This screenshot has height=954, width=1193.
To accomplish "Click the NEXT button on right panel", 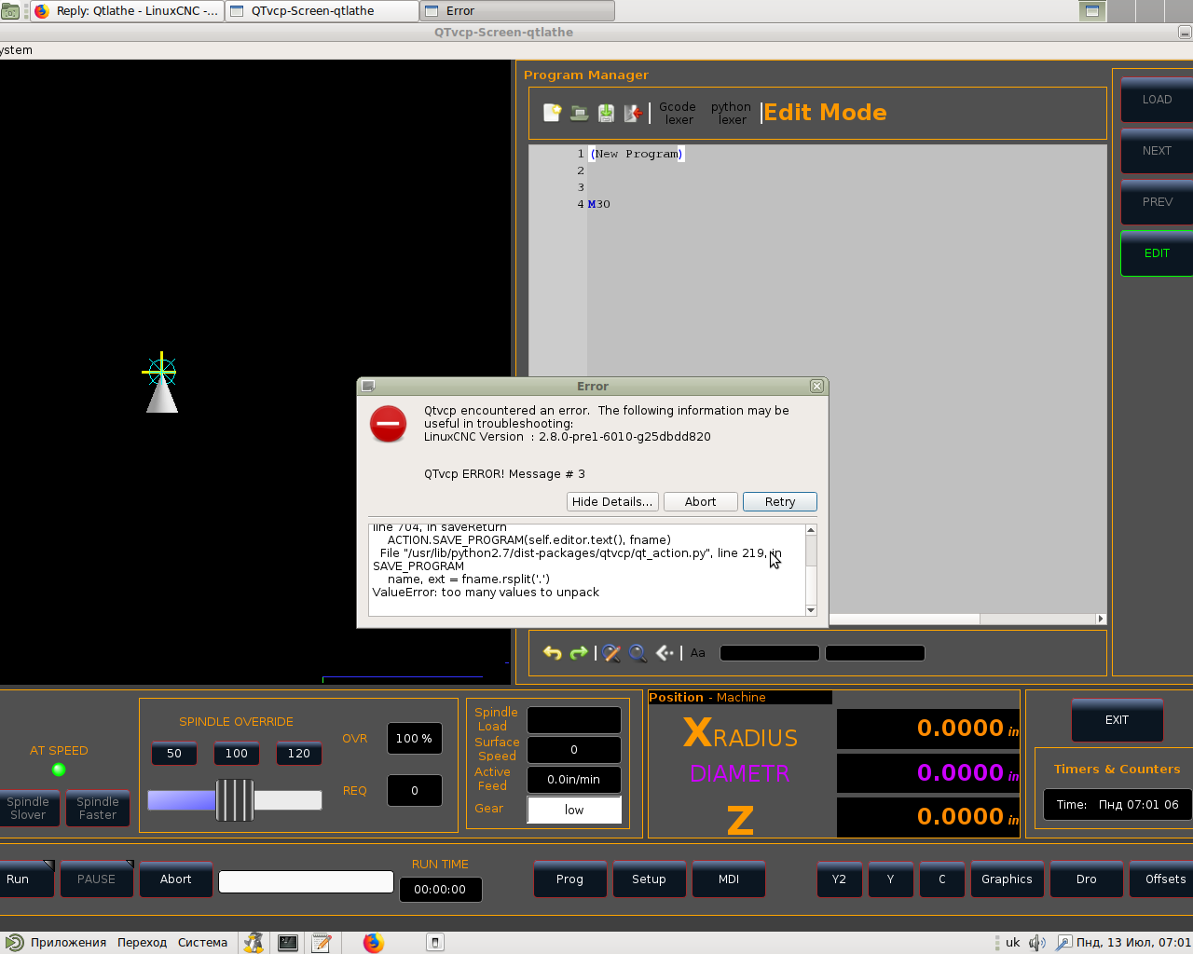I will pyautogui.click(x=1157, y=151).
